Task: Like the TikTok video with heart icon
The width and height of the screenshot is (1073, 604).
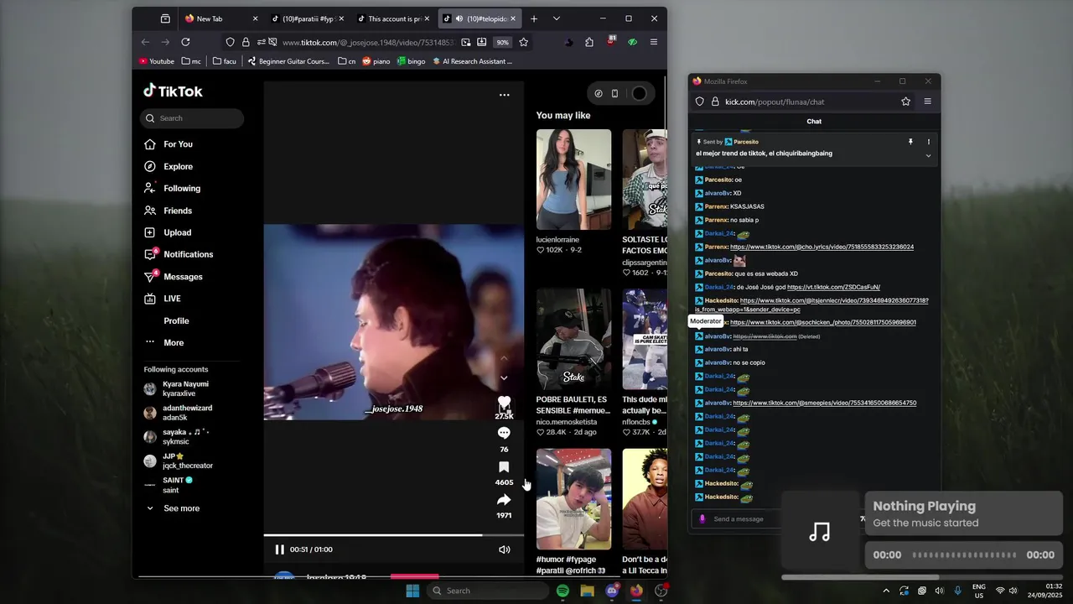Action: click(x=504, y=403)
